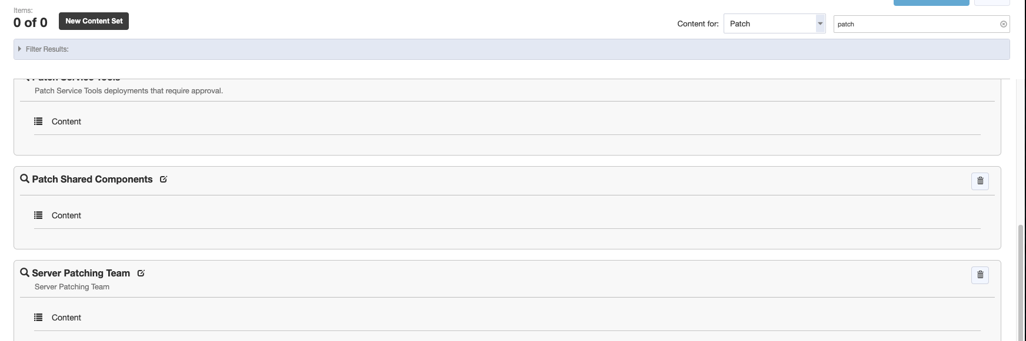Select the Content row in Patch Shared Components
Image resolution: width=1026 pixels, height=341 pixels.
pyautogui.click(x=66, y=215)
